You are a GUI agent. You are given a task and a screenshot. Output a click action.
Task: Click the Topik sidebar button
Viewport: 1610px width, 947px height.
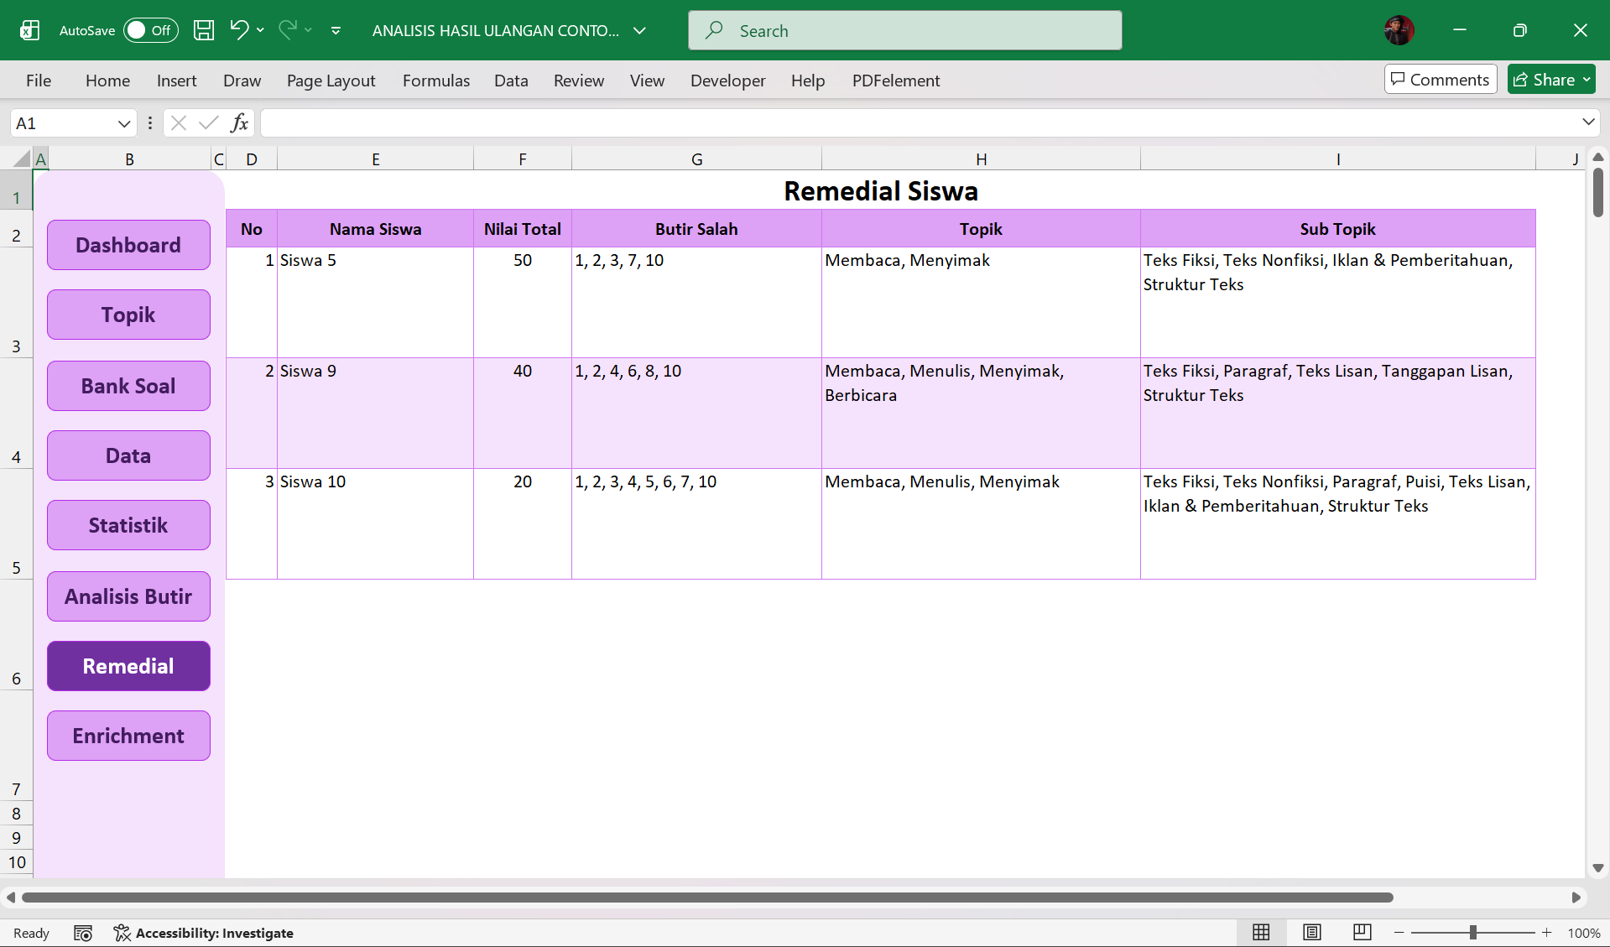pyautogui.click(x=128, y=315)
